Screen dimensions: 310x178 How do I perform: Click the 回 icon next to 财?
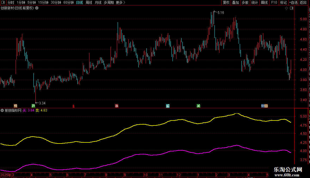click(266, 106)
